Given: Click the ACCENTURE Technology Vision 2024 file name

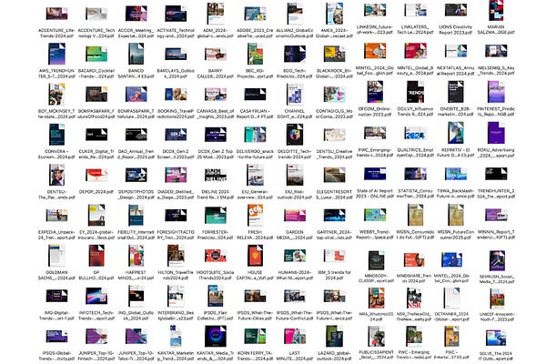Looking at the screenshot, I should pyautogui.click(x=96, y=33).
